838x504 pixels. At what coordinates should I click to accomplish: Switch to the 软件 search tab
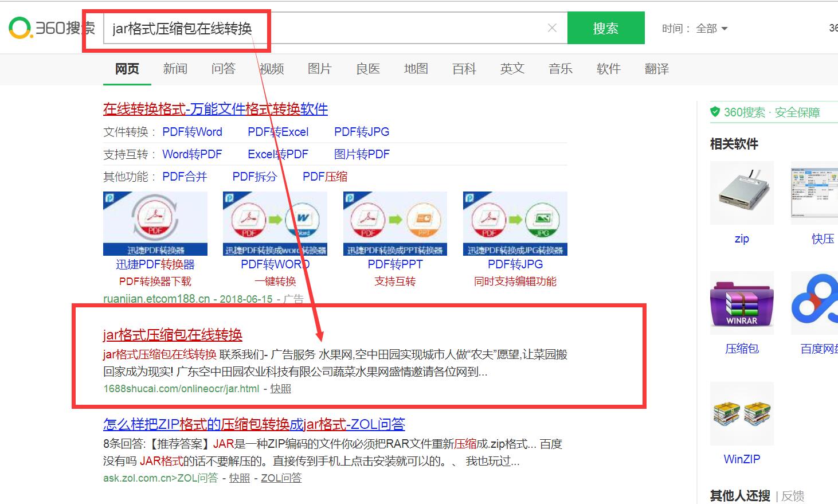pos(608,69)
